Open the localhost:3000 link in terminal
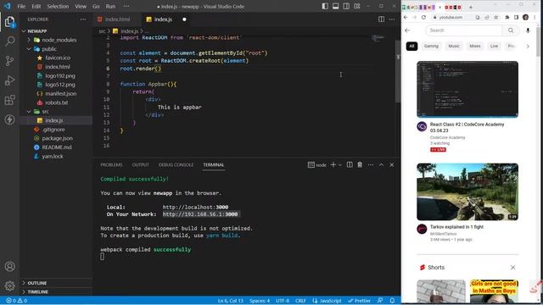 [x=195, y=207]
